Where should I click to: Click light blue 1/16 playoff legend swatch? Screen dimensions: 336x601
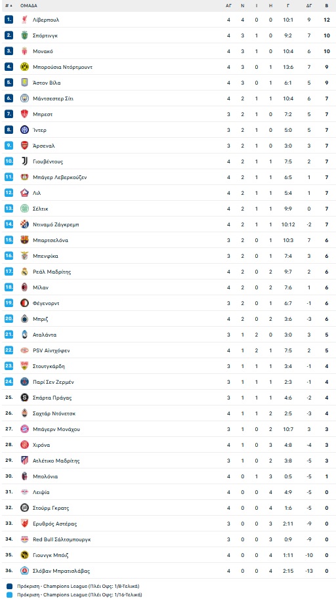pos(10,594)
